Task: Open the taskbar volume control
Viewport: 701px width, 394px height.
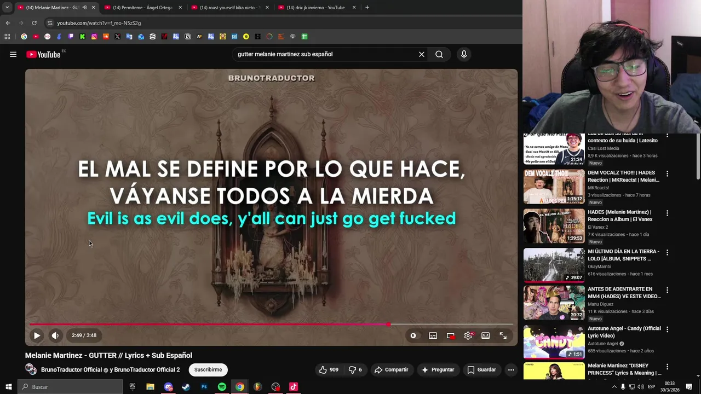Action: [641, 387]
